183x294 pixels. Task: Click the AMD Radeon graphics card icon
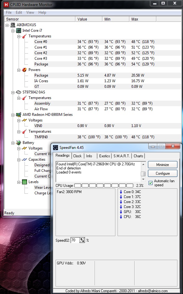tap(19, 115)
